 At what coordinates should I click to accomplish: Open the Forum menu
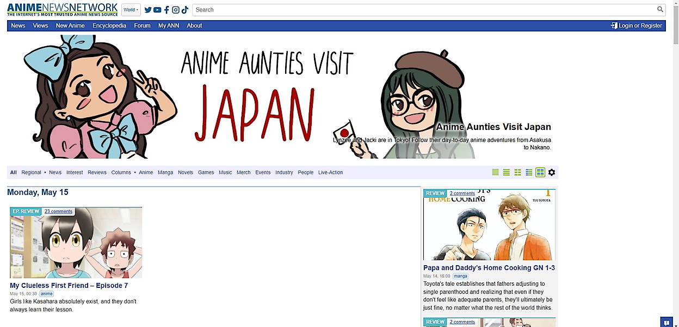tap(142, 26)
